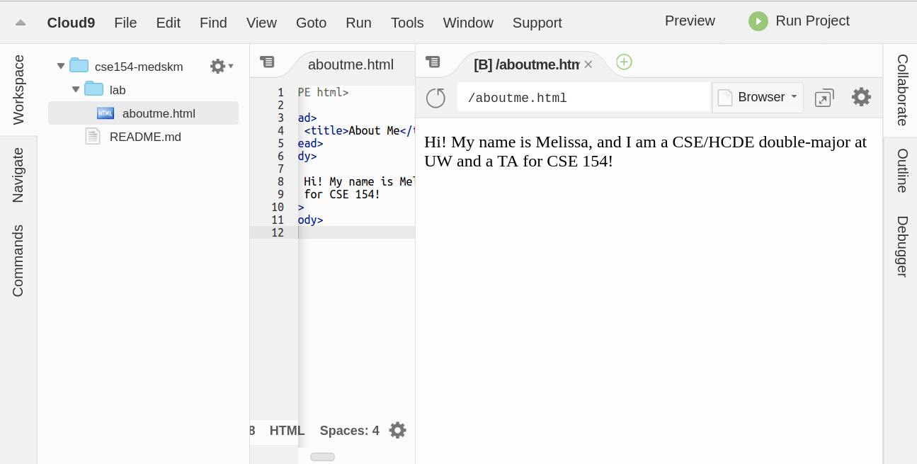This screenshot has width=917, height=464.
Task: Collapse the lab folder
Action: click(76, 90)
